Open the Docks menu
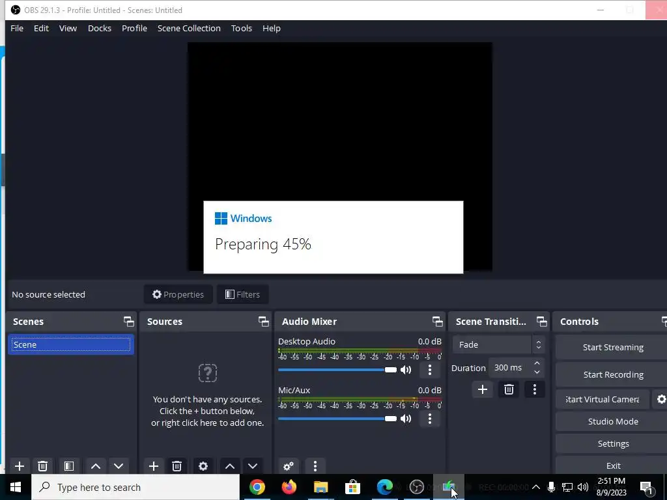 pos(100,28)
